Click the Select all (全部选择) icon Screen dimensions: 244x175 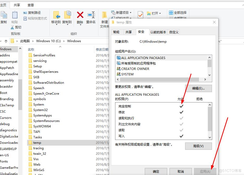pos(171,12)
